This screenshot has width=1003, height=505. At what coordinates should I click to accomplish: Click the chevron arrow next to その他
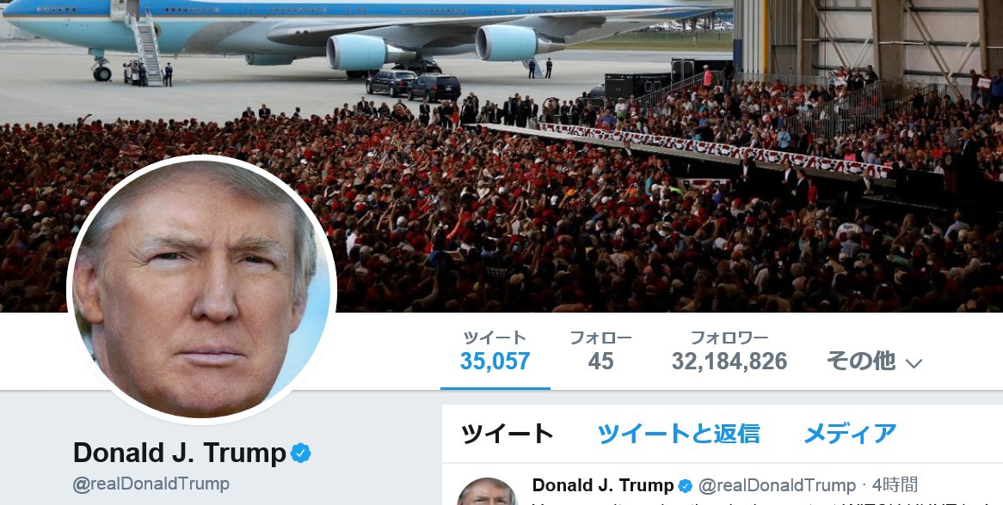coord(914,363)
